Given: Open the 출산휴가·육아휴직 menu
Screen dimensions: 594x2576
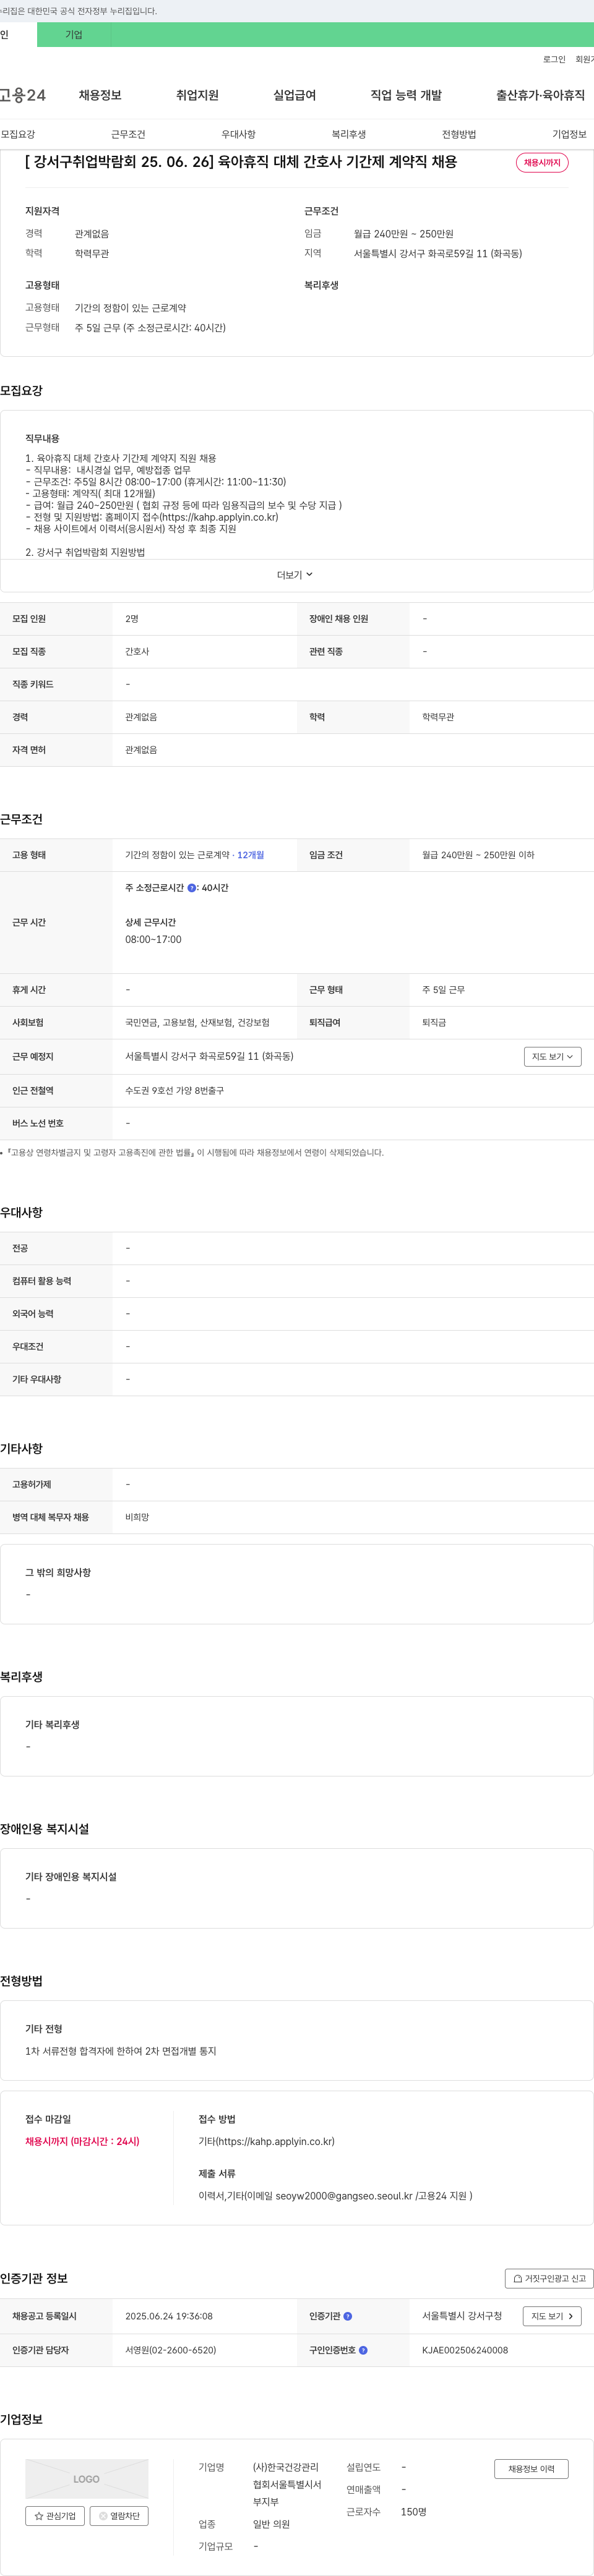Looking at the screenshot, I should coord(540,95).
